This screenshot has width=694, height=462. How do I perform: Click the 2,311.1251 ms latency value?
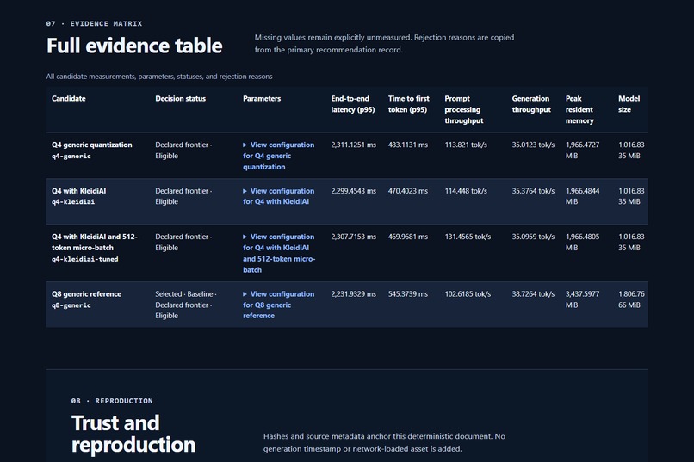(x=353, y=145)
